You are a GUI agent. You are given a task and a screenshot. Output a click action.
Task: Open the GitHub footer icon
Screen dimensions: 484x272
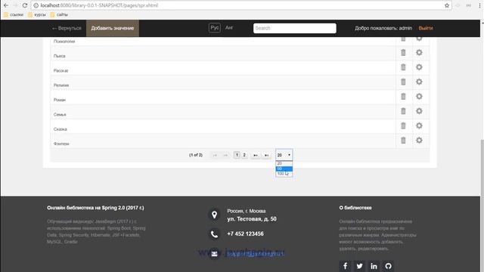[x=388, y=266]
